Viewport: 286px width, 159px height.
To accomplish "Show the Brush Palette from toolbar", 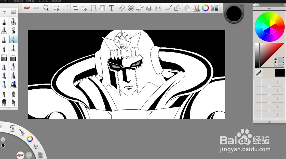I will (x=196, y=8).
